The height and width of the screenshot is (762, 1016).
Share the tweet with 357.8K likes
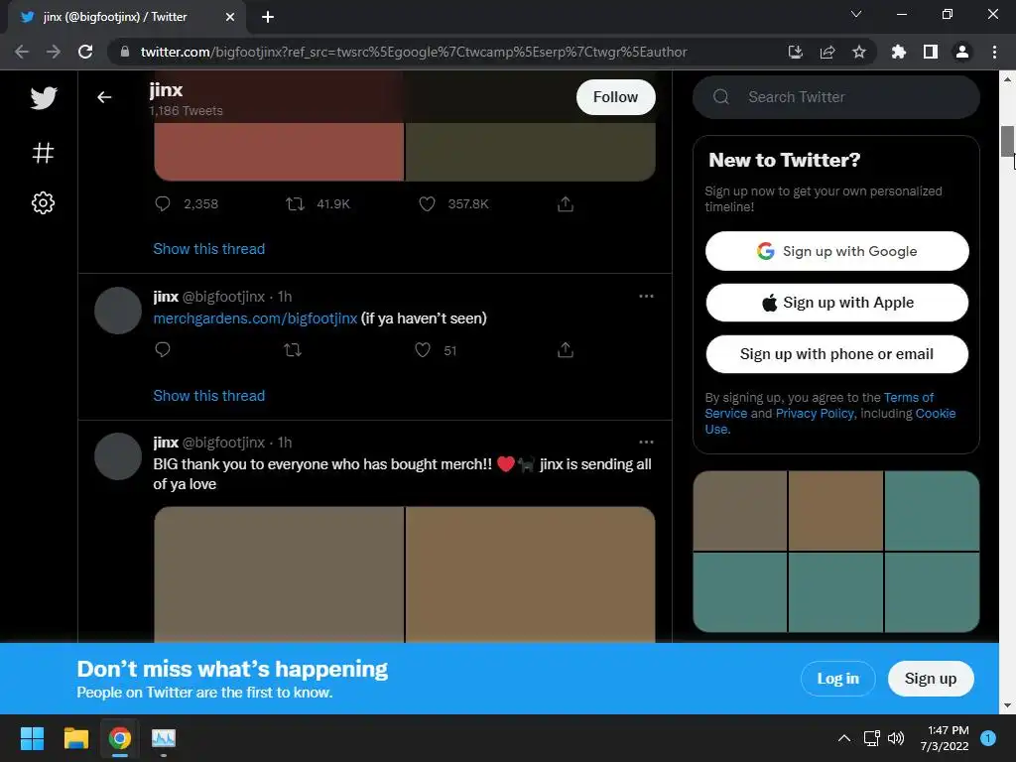(566, 204)
